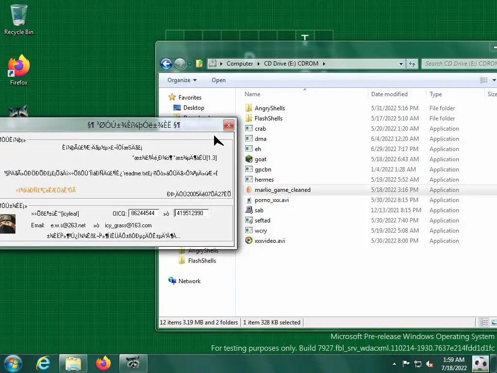
Task: Open Firefox from the taskbar
Action: 103,363
